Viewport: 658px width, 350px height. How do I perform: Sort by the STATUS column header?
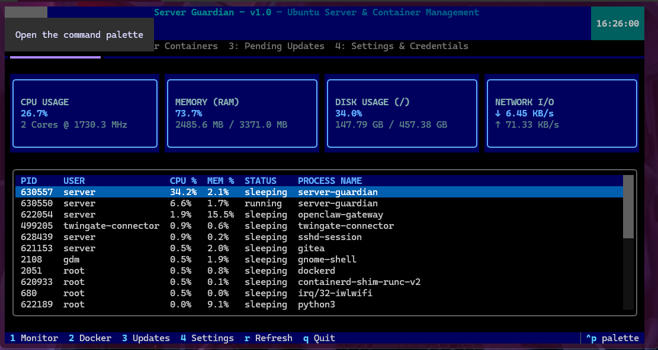click(261, 181)
